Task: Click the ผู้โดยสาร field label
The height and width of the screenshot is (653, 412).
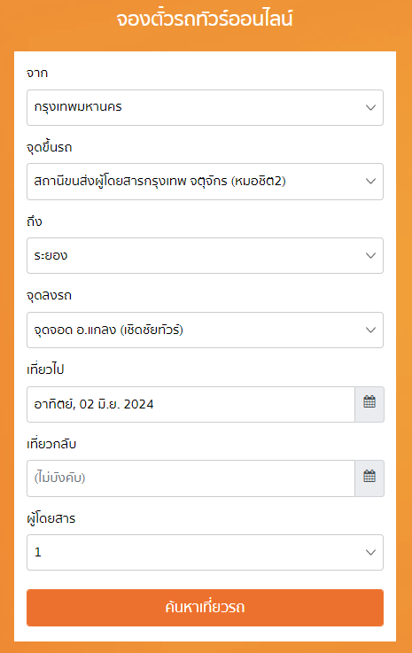Action: tap(51, 518)
